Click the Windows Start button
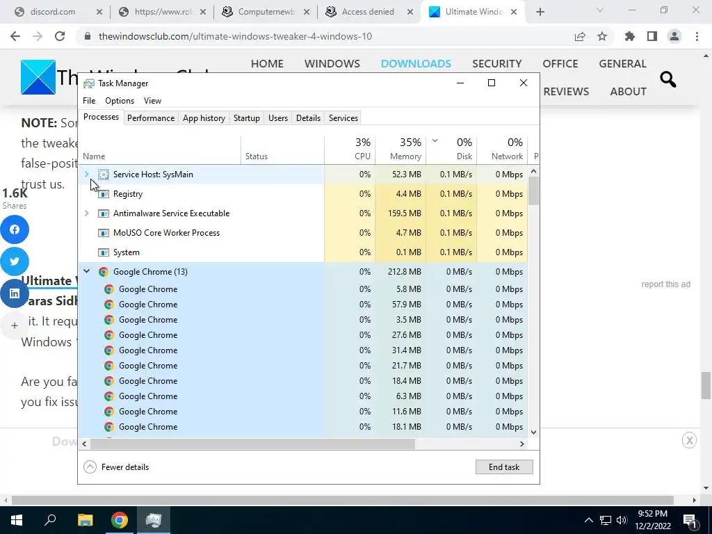The image size is (712, 534). 17,520
